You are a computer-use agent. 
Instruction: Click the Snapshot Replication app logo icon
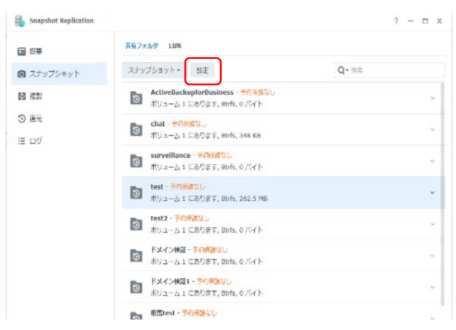[x=20, y=21]
